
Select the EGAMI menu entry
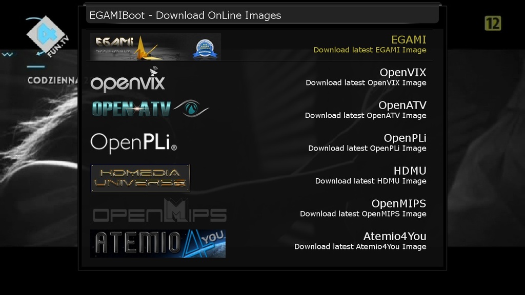tap(259, 45)
